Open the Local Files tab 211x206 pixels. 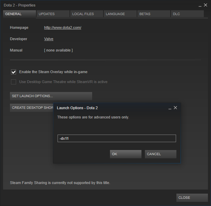[87, 14]
